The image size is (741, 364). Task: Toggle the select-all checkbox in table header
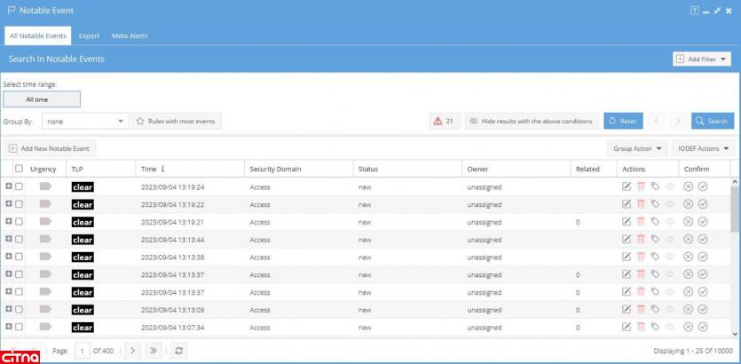19,169
